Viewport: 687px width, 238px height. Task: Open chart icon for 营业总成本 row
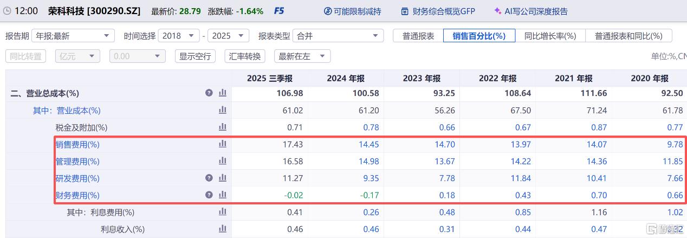click(222, 93)
